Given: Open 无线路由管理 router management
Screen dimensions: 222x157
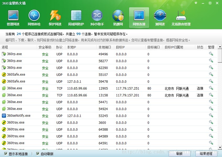Looking at the screenshot, I should click(x=181, y=18).
